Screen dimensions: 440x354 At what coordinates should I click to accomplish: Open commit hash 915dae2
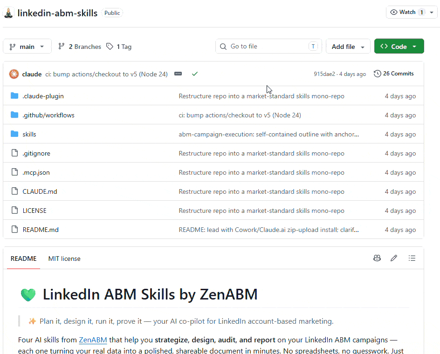pyautogui.click(x=324, y=74)
